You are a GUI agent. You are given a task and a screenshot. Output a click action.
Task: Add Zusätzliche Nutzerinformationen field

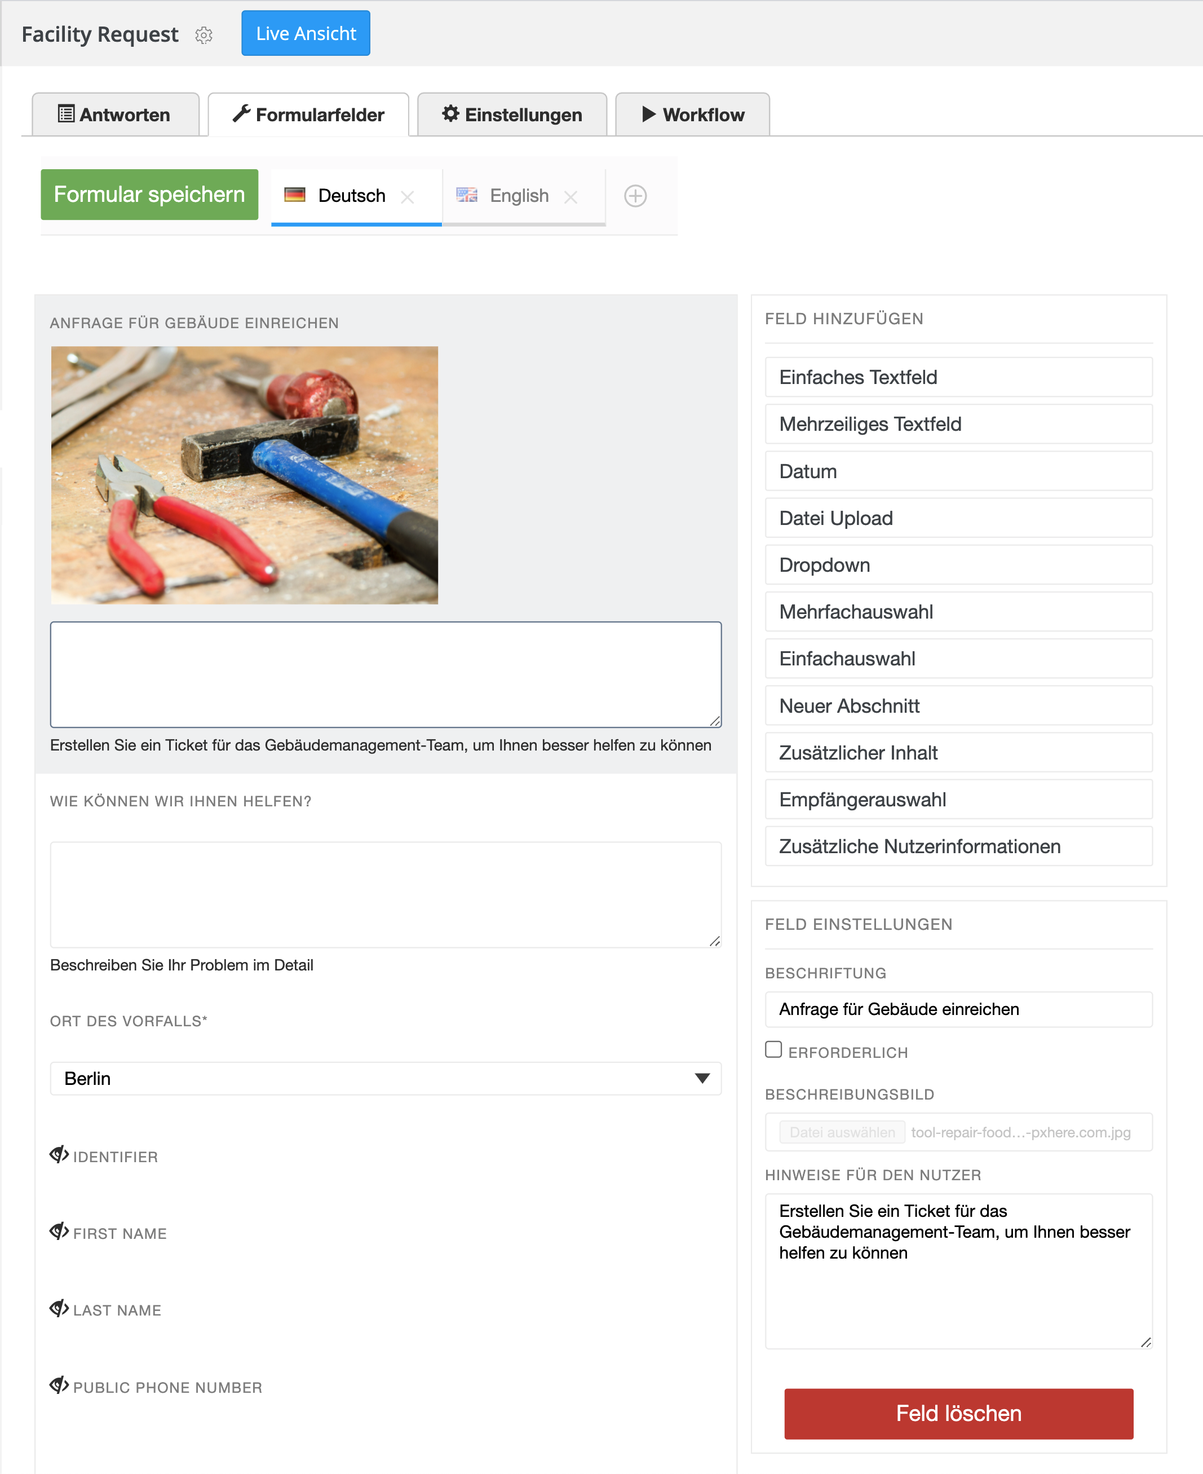[959, 846]
